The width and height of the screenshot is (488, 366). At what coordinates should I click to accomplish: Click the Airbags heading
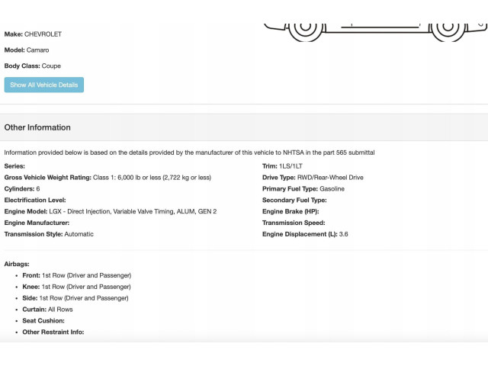(x=18, y=263)
